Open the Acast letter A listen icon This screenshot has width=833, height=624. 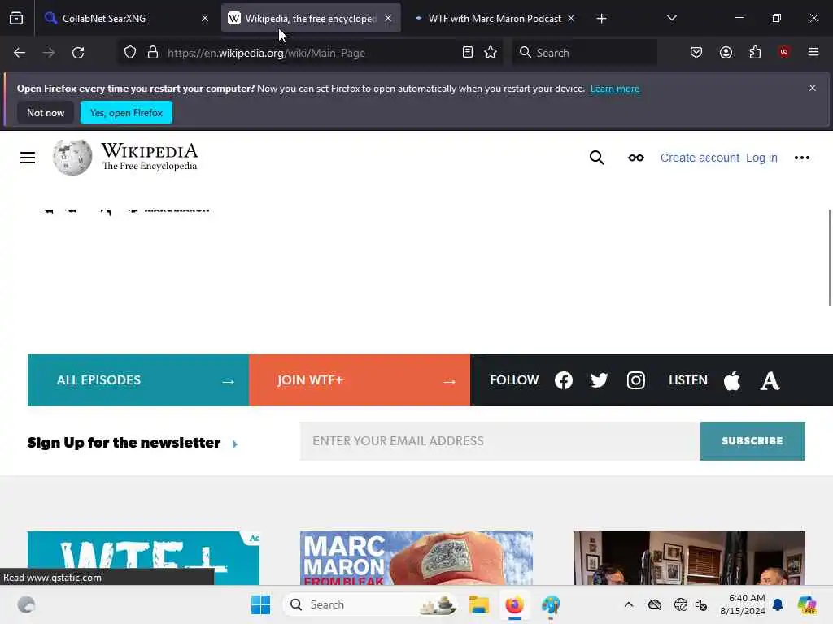[x=770, y=381]
